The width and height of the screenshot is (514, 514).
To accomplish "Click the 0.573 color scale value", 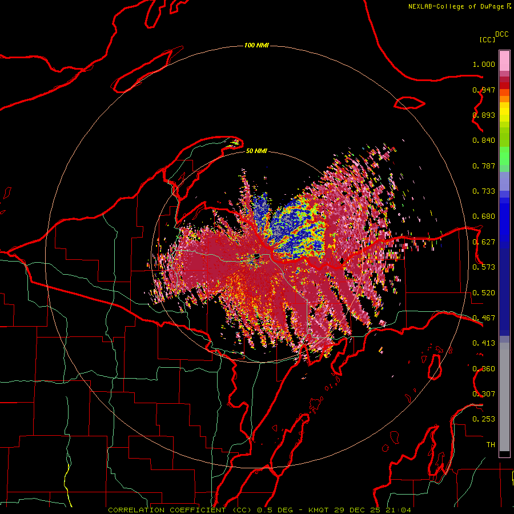I will coord(484,267).
